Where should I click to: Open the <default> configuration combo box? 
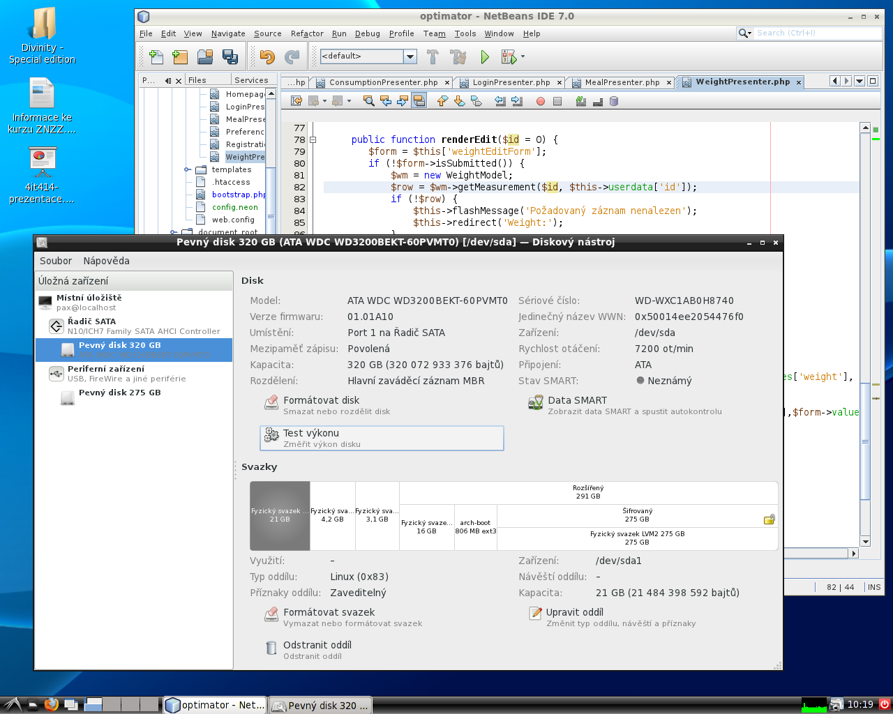pos(368,56)
